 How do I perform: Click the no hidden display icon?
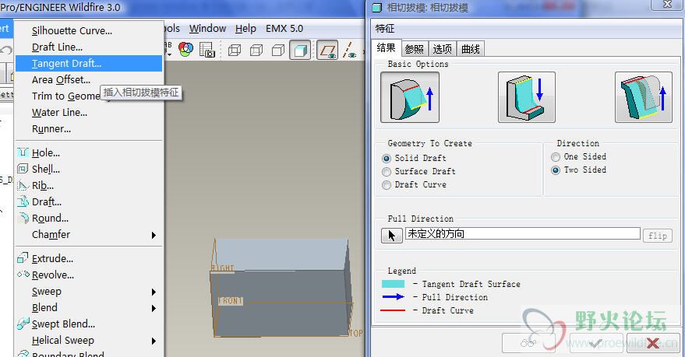[278, 50]
